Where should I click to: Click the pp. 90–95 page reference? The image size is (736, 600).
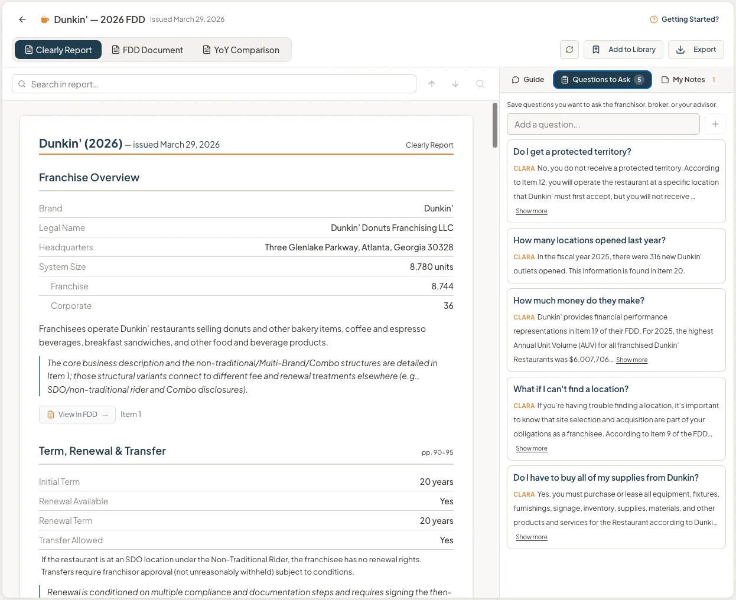tap(438, 453)
